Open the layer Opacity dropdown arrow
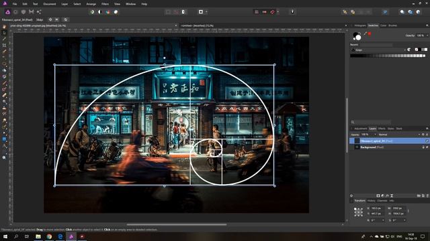The width and height of the screenshot is (430, 241). click(x=375, y=135)
